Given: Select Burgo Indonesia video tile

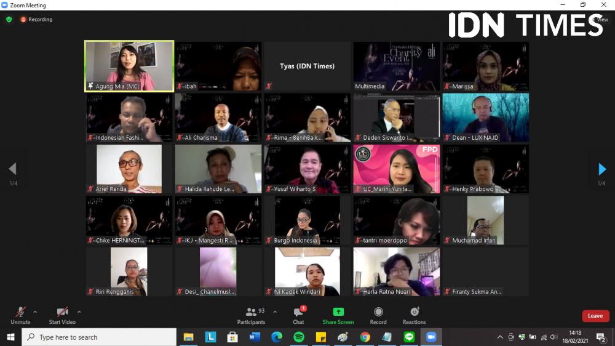Looking at the screenshot, I should (307, 220).
